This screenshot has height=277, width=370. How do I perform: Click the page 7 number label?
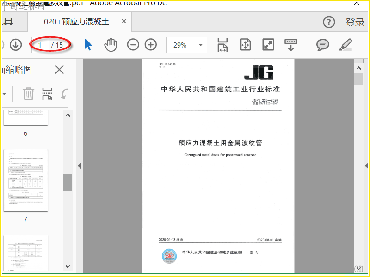click(x=25, y=220)
